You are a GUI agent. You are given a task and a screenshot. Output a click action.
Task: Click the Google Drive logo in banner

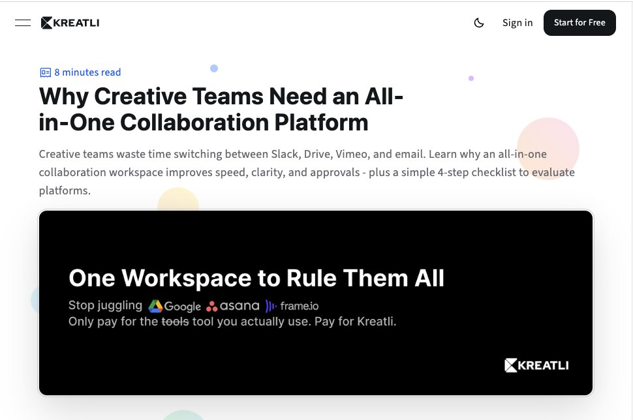coord(174,307)
